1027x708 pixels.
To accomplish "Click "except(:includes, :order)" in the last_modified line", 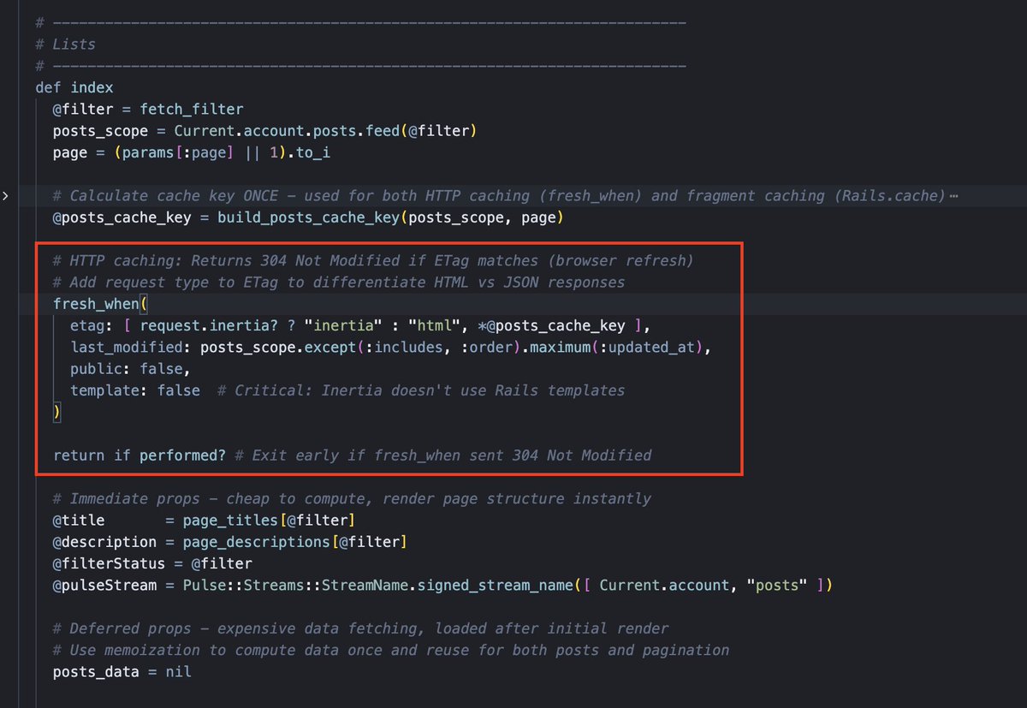I will tap(413, 348).
